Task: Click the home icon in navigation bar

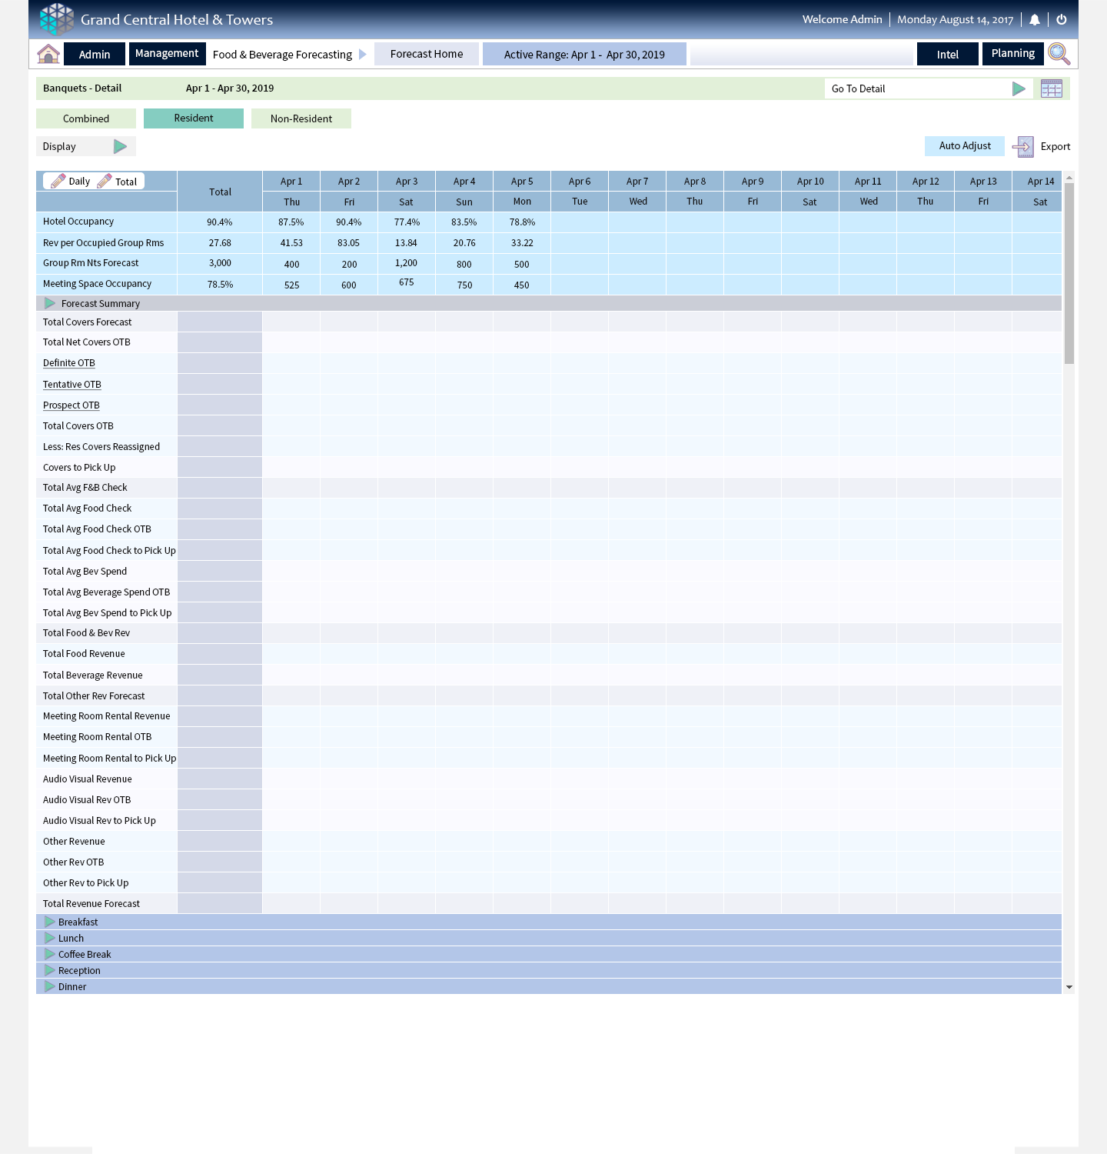Action: [x=48, y=54]
